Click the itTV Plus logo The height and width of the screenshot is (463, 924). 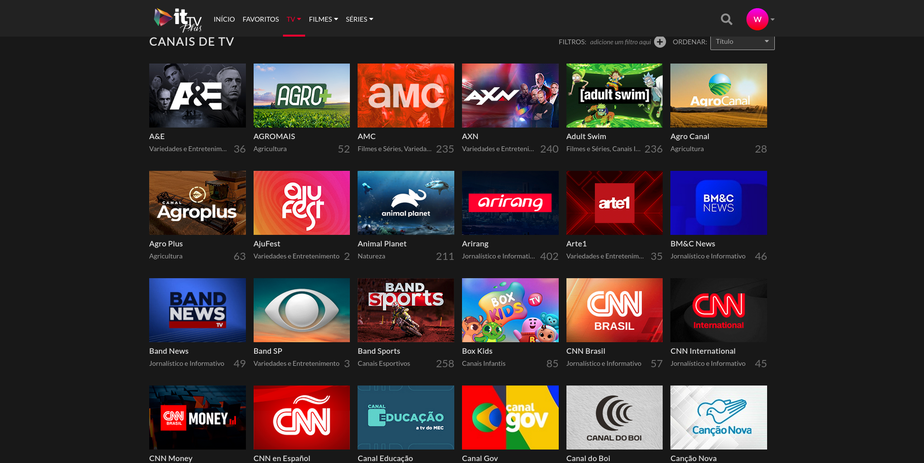tap(178, 20)
